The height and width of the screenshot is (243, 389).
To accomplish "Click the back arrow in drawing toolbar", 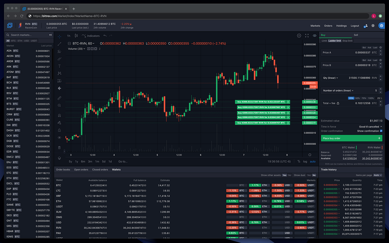I will [x=59, y=88].
